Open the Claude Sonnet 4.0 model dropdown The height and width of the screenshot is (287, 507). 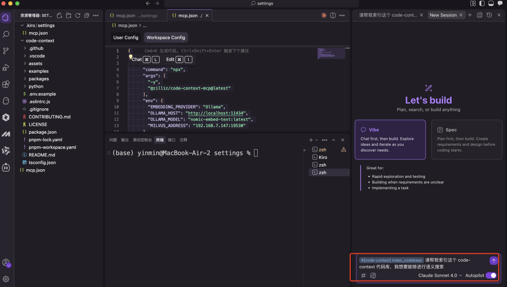pyautogui.click(x=440, y=275)
